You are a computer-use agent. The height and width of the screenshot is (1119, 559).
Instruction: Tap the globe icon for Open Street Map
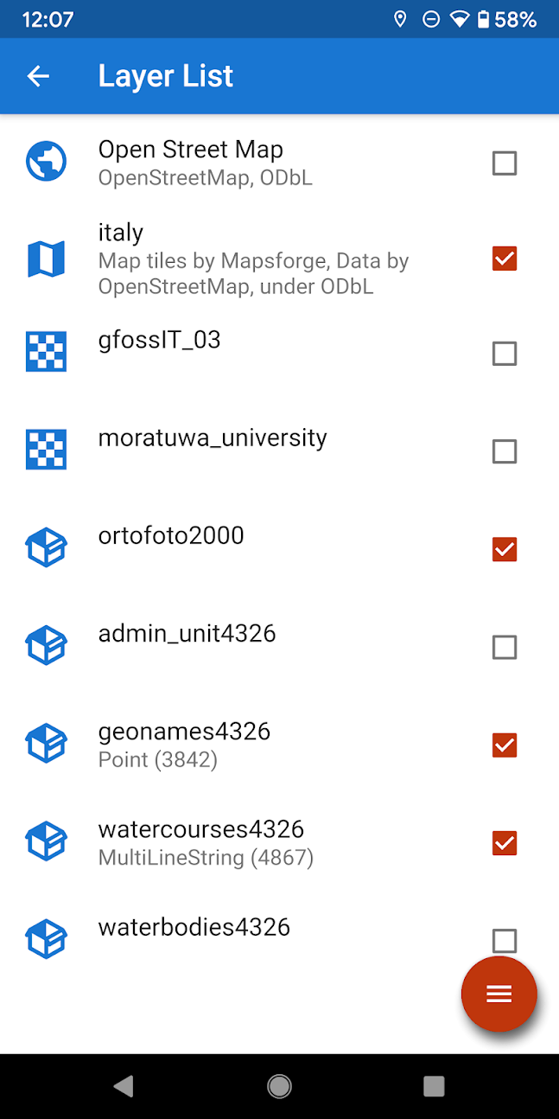[46, 163]
